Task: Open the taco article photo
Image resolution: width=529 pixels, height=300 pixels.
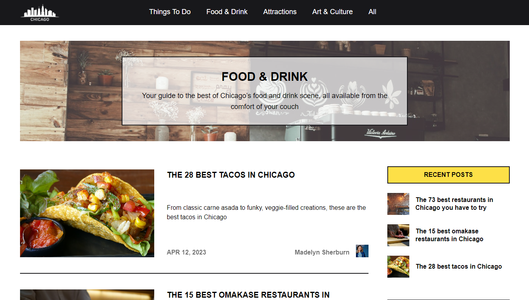Action: (x=87, y=213)
